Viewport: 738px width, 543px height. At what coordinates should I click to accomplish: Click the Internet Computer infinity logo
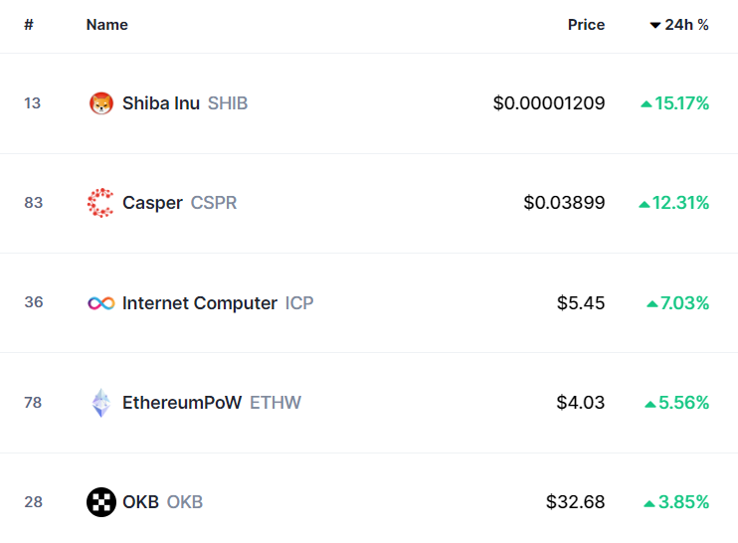101,303
